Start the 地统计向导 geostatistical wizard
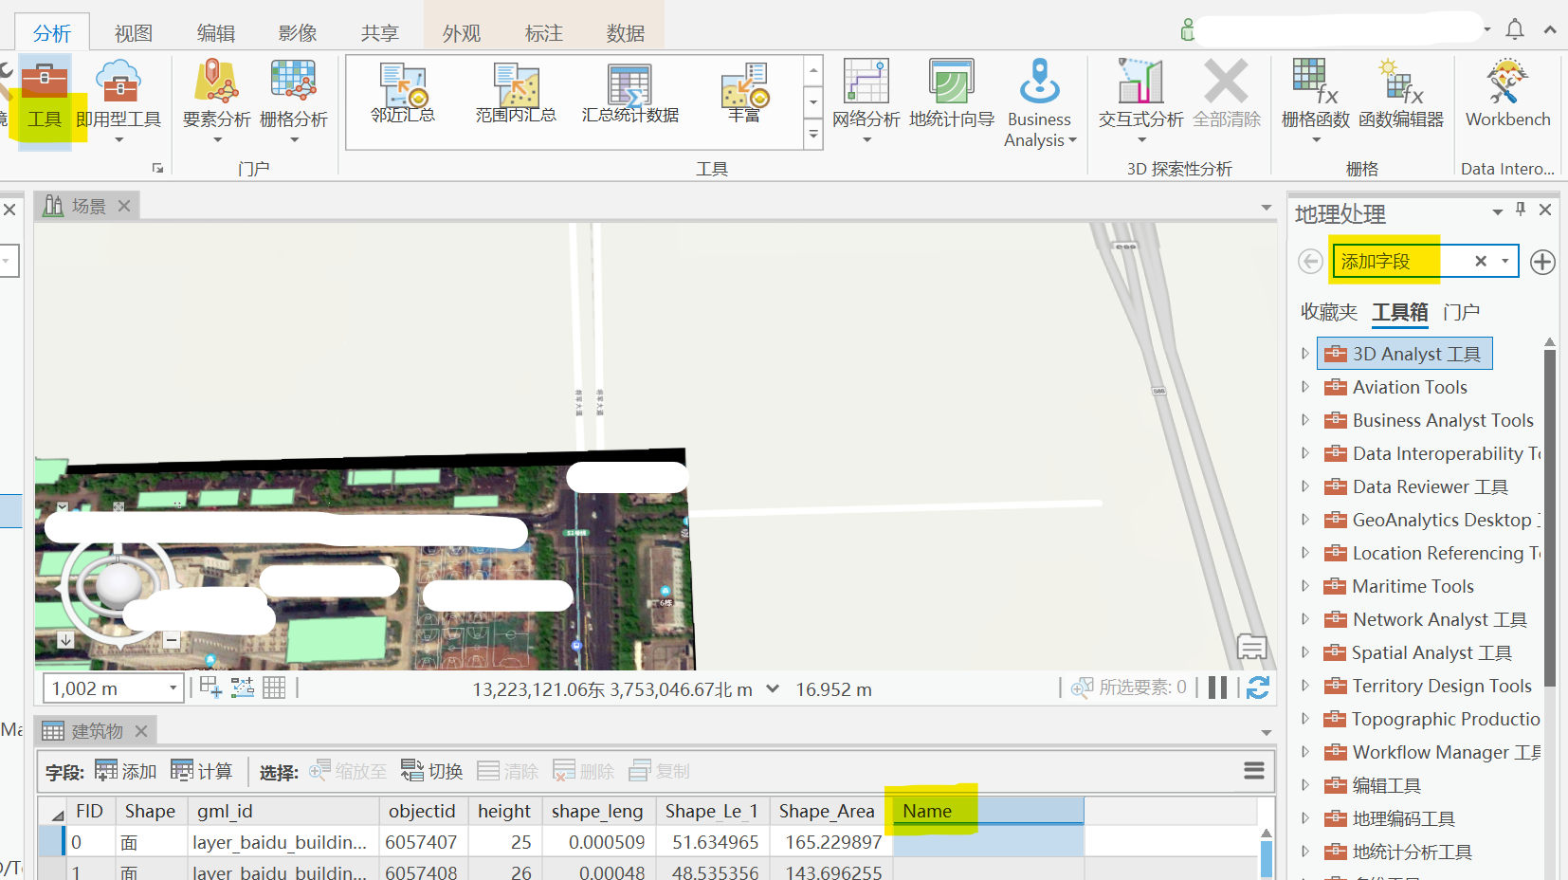This screenshot has width=1568, height=880. pos(952,94)
